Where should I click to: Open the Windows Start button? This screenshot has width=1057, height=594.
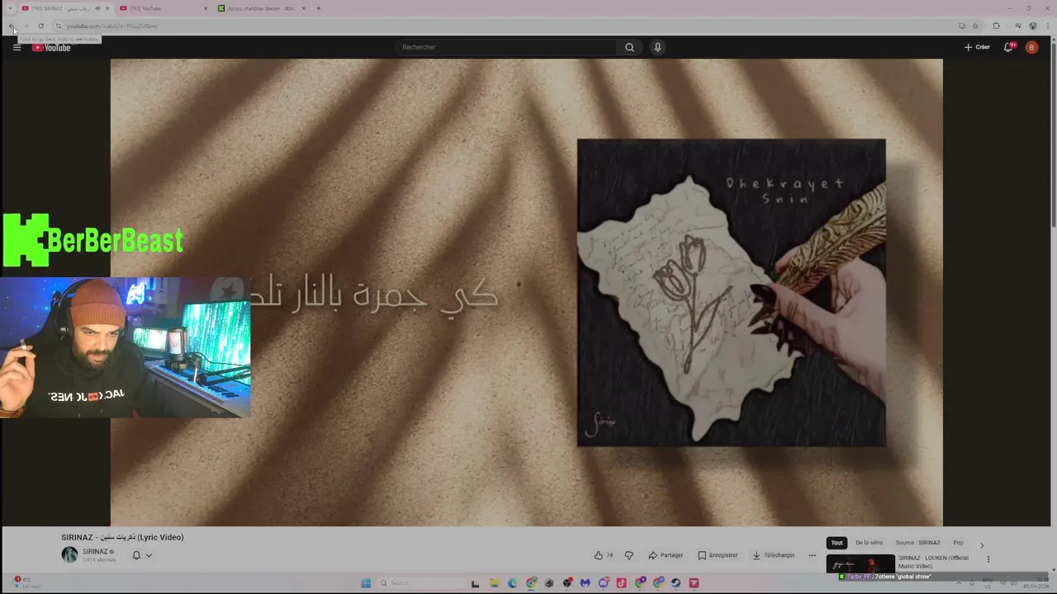coord(366,583)
